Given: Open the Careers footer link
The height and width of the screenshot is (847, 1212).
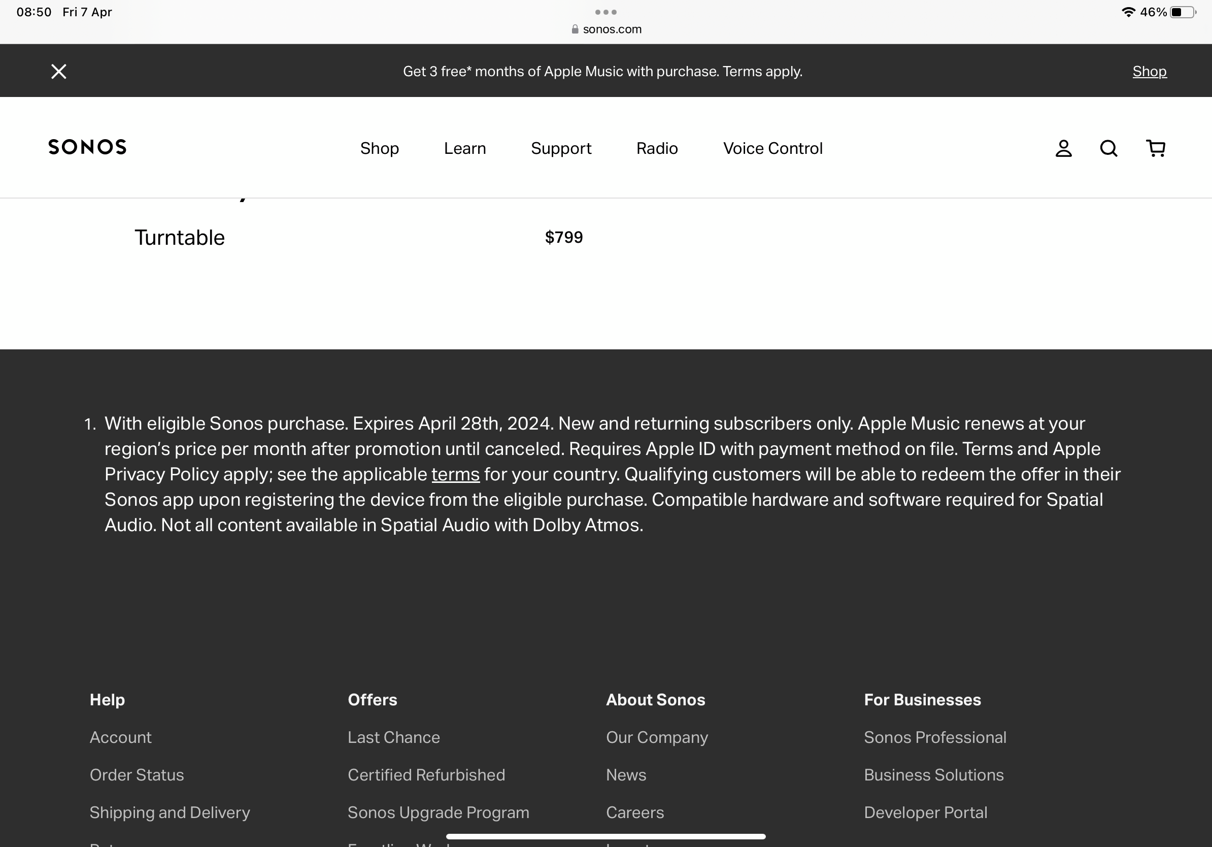Looking at the screenshot, I should coord(634,812).
